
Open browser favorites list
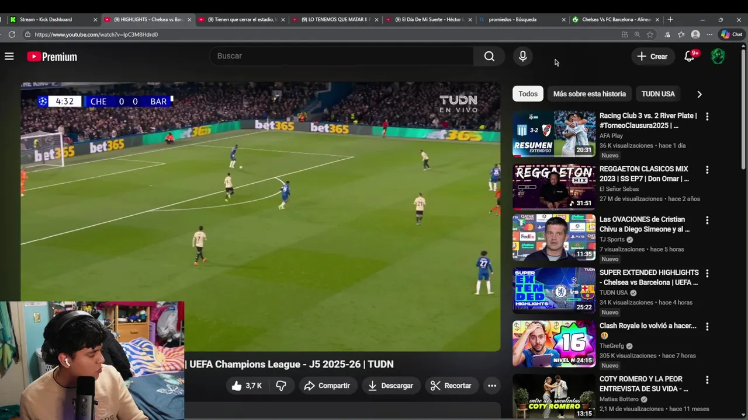(x=681, y=34)
